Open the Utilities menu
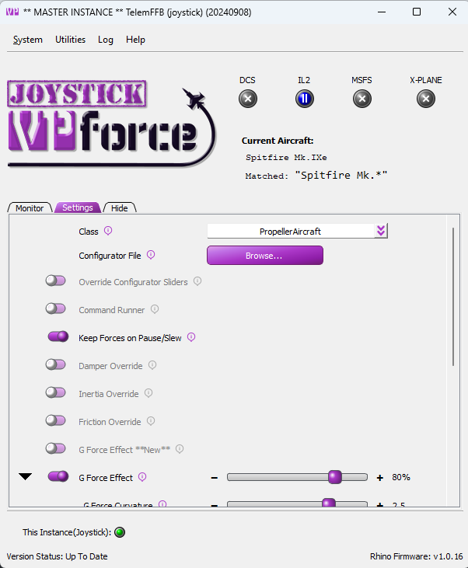Viewport: 468px width, 568px height. tap(70, 40)
